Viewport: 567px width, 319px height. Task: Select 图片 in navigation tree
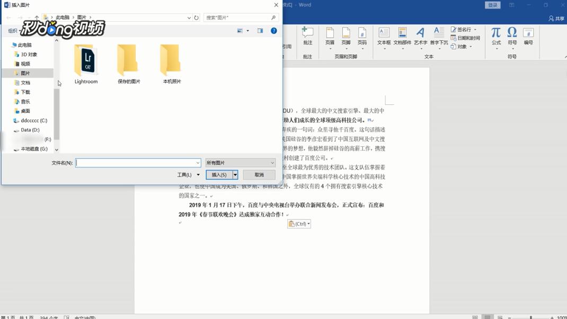[x=25, y=73]
